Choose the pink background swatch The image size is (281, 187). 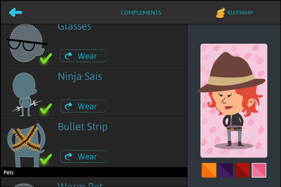[x=259, y=170]
